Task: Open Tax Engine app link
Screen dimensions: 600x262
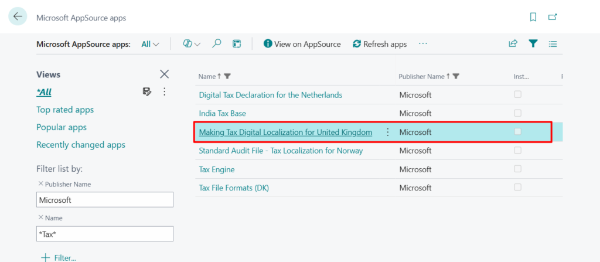Action: pyautogui.click(x=217, y=169)
